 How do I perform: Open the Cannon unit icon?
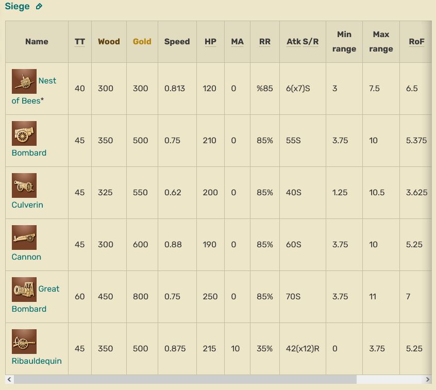click(x=24, y=237)
